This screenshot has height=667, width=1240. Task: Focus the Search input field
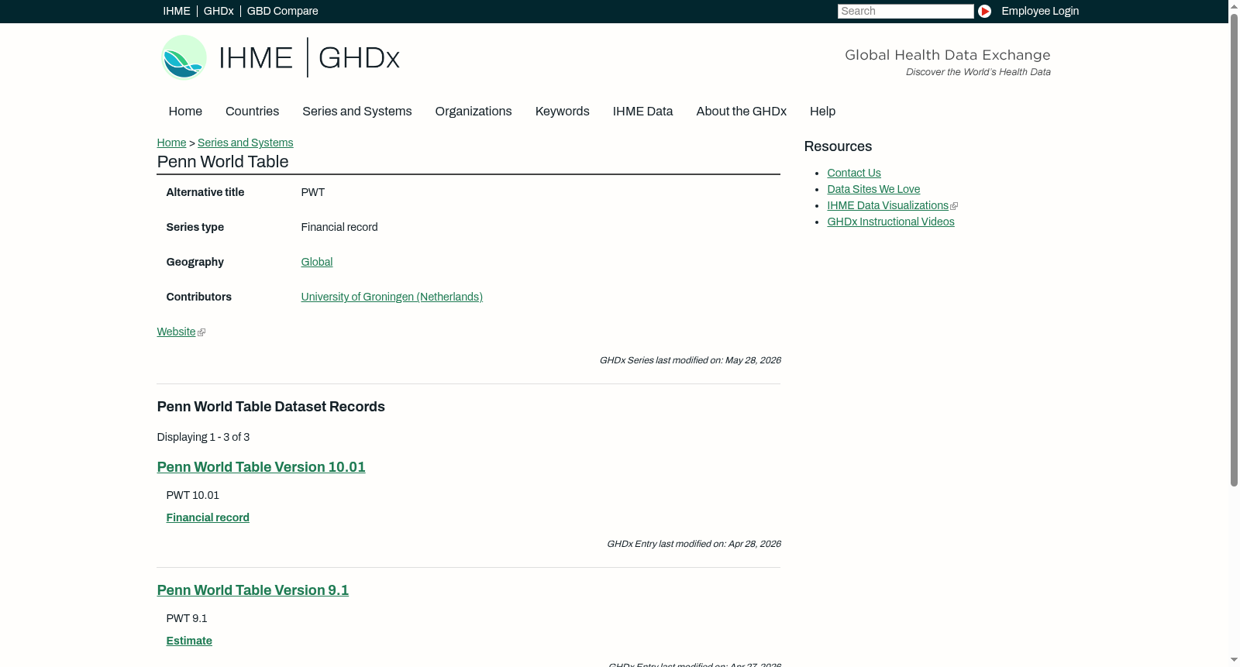point(905,11)
